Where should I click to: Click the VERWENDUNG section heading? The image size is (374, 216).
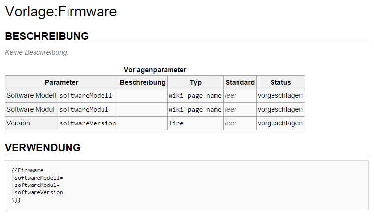click(43, 148)
